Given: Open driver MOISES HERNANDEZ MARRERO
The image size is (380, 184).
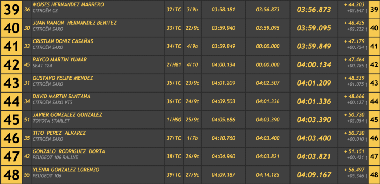Looking at the screenshot, I should coord(68,4).
